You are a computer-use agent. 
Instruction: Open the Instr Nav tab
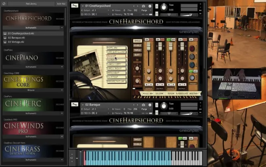[61, 4]
